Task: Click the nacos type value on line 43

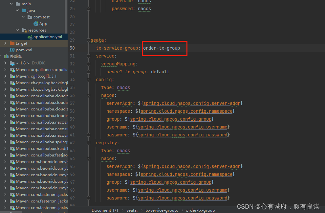Action: pos(123,151)
